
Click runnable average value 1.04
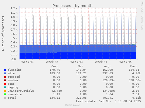pyautogui.click(x=109, y=94)
